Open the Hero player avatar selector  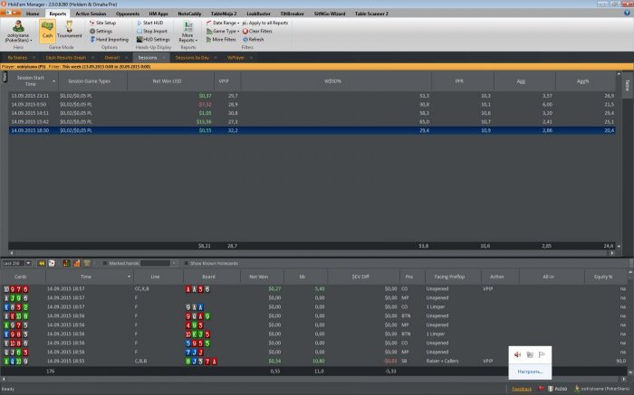(x=18, y=32)
